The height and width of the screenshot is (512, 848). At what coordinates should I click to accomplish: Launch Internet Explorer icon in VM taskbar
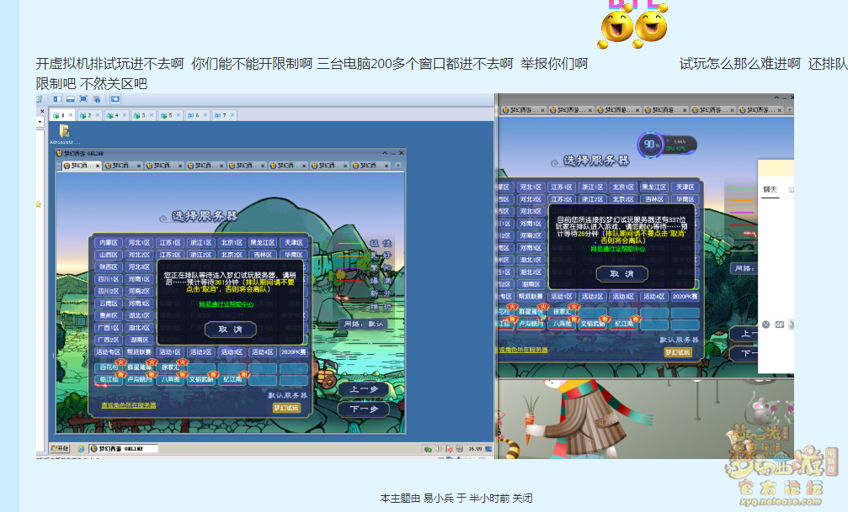tap(81, 448)
